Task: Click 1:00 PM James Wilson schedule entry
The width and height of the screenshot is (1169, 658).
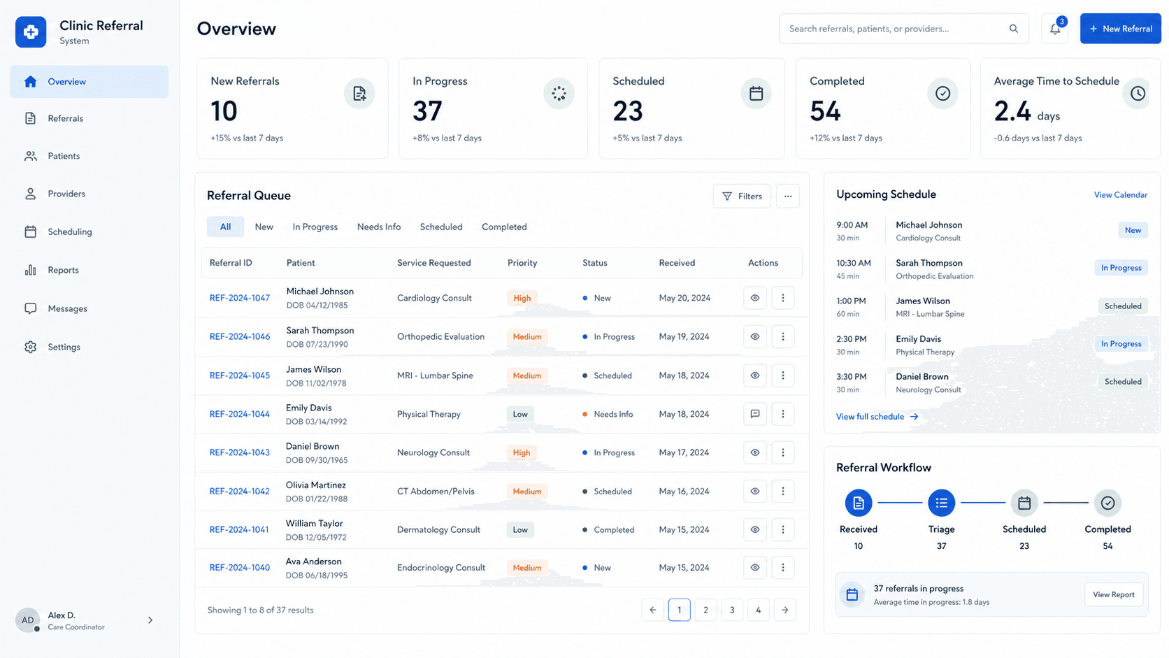Action: (991, 307)
